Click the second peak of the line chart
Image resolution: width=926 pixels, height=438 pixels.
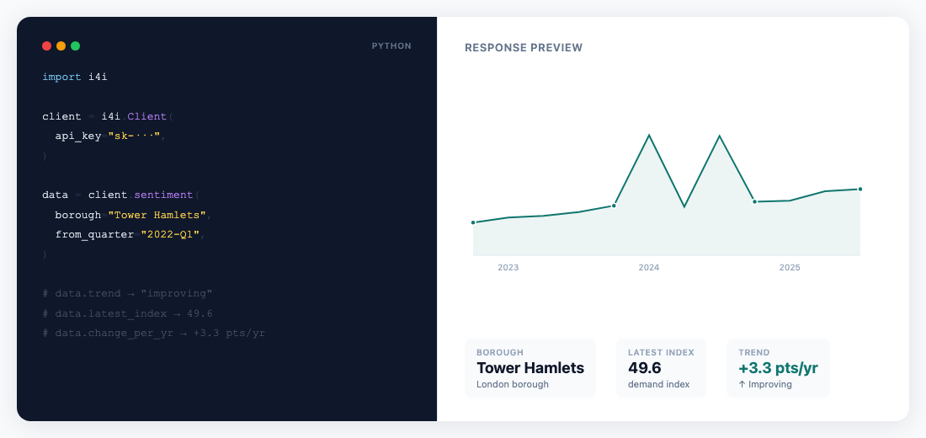pyautogui.click(x=719, y=136)
